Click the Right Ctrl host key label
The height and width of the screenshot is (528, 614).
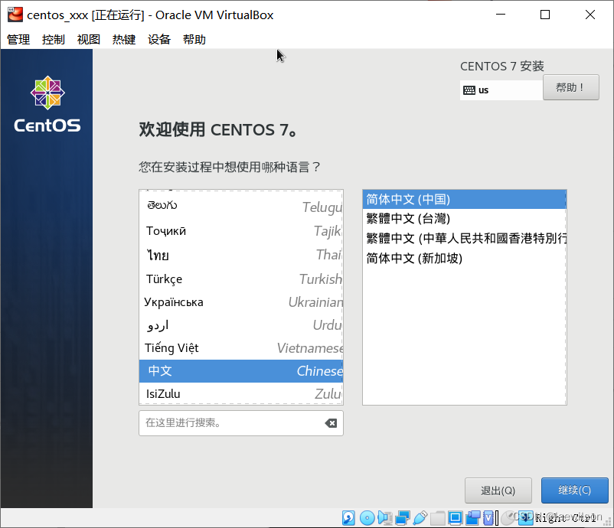point(566,518)
